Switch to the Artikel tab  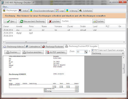(24, 11)
